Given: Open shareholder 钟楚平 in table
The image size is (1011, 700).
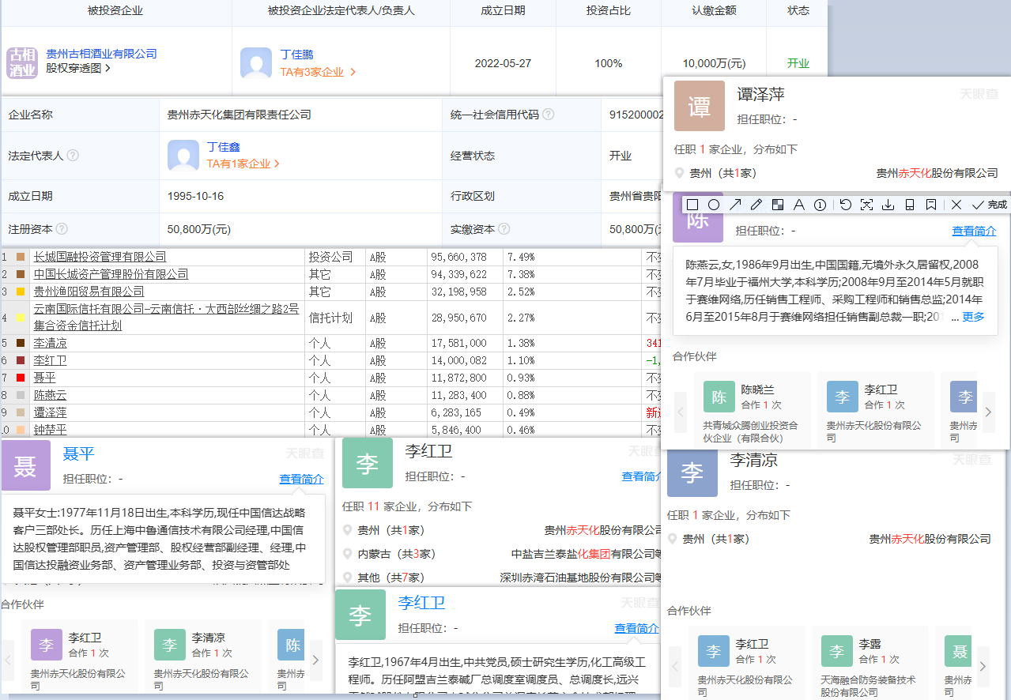Looking at the screenshot, I should point(50,430).
